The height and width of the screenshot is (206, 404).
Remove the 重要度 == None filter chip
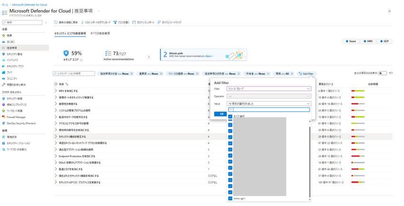coord(161,74)
